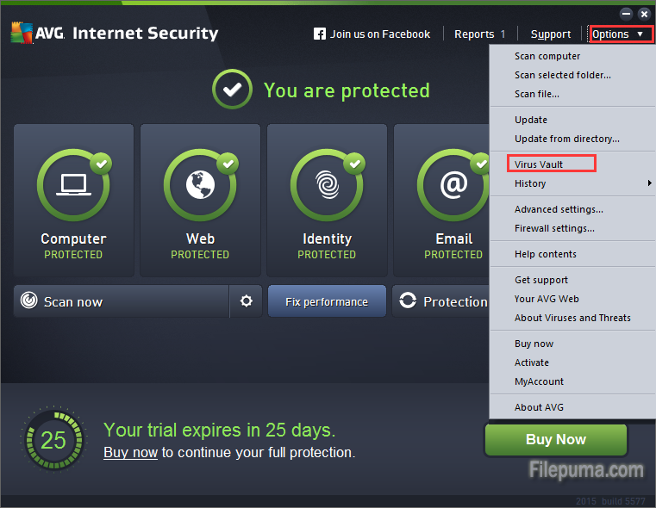656x508 pixels.
Task: Click Update from directory menu item
Action: pos(566,139)
